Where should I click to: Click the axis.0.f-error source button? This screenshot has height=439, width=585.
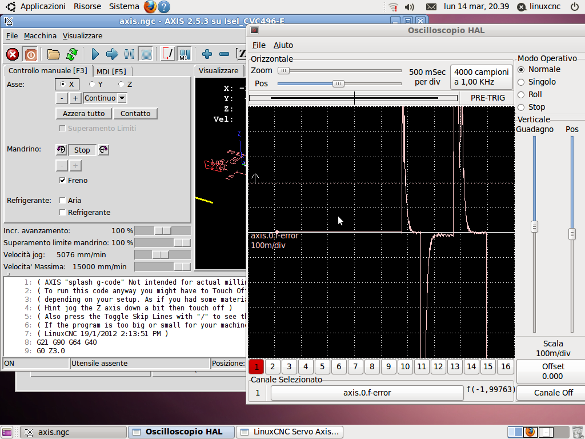tap(367, 393)
